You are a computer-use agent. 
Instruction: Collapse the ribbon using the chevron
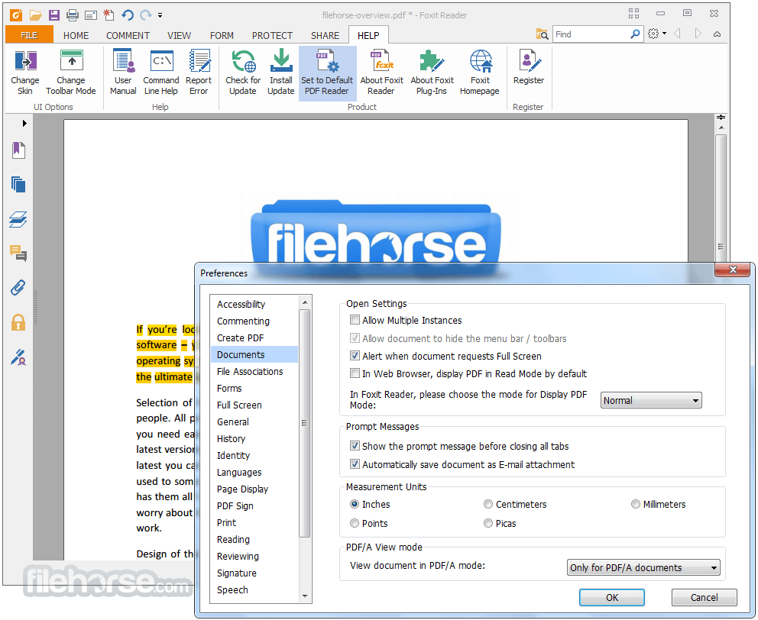717,34
